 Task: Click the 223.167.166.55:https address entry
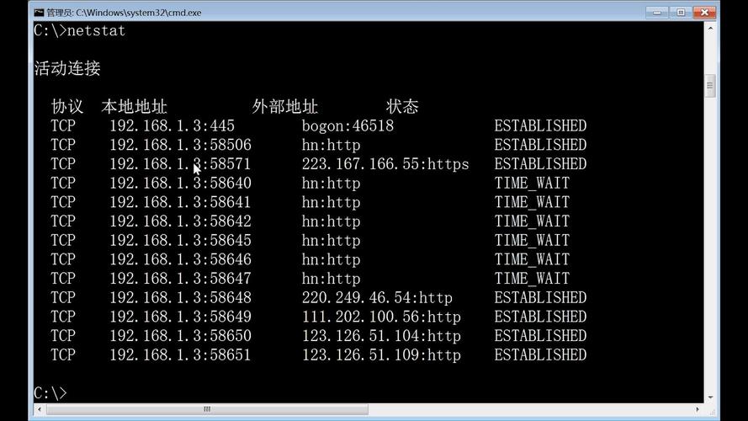click(385, 164)
